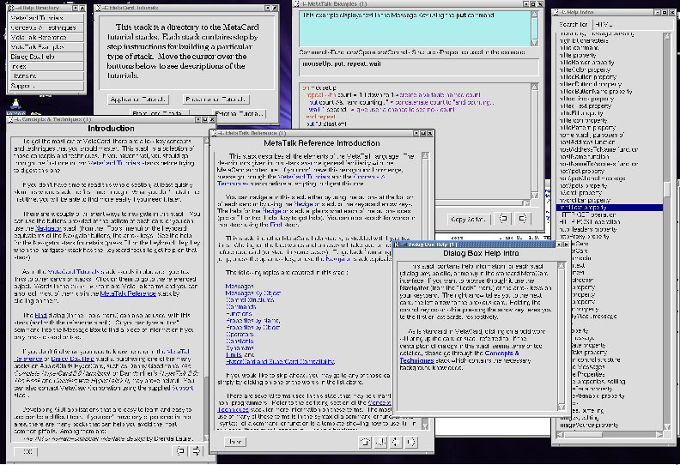Screen dimensions: 680x465
Task: Click Support button in Help Directory
Action: click(x=46, y=86)
